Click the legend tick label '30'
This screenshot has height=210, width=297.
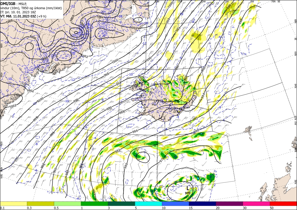coord(244,208)
